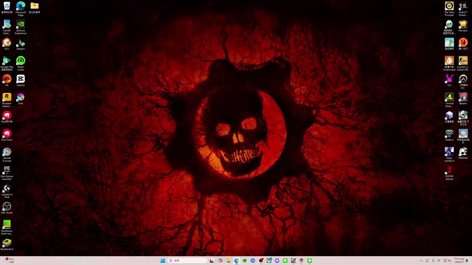Open Ubisoft Connect
The image size is (472, 265).
pos(7,155)
